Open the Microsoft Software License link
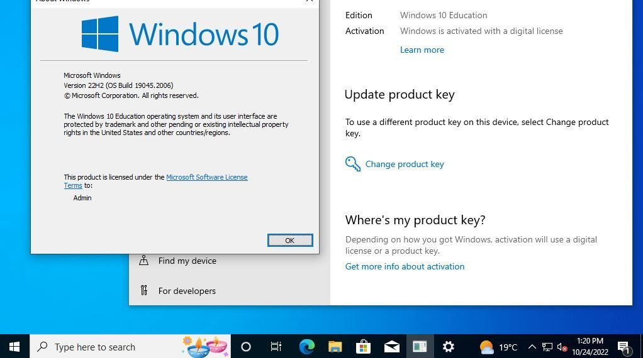 pos(206,177)
